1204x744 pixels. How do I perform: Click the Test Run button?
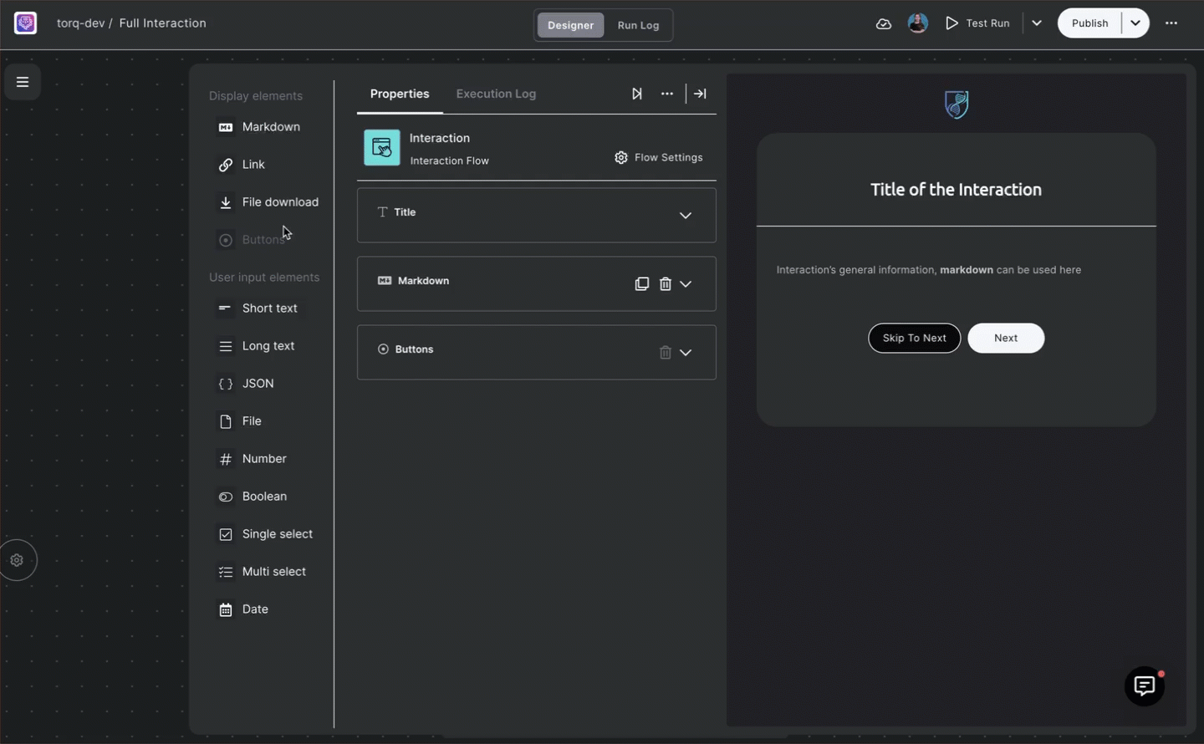[977, 23]
